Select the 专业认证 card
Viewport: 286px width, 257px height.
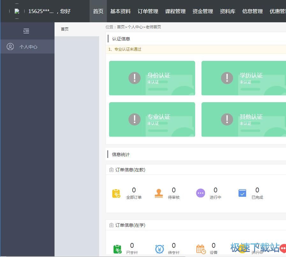(x=152, y=119)
